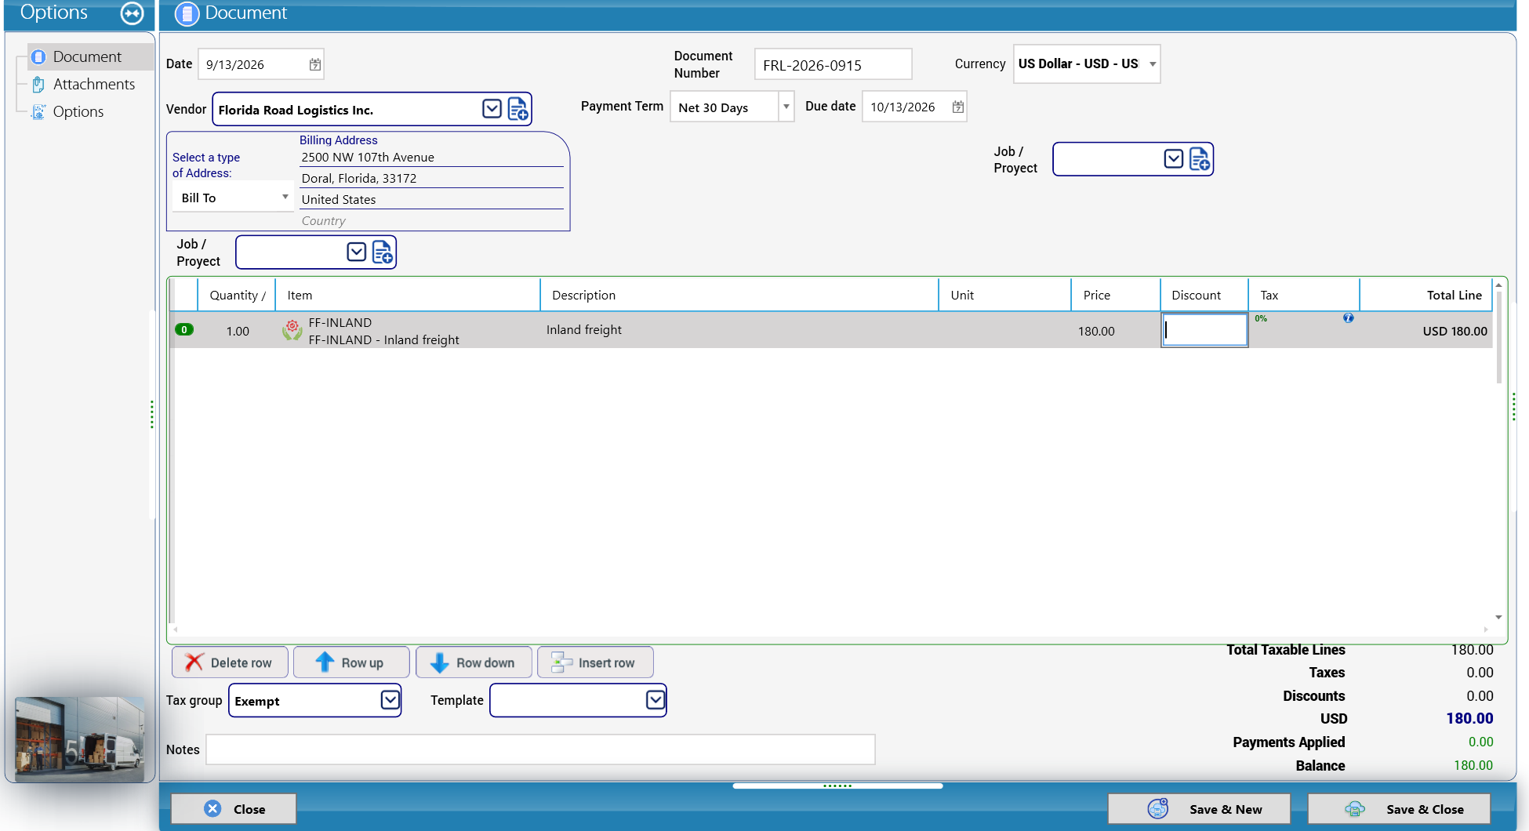Click the Total Line column header

[1425, 295]
